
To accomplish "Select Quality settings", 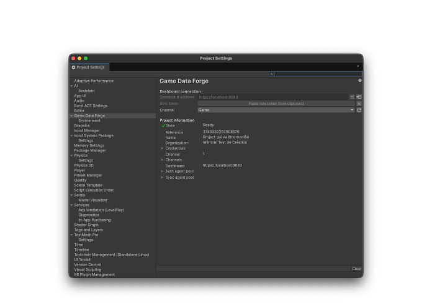I will click(x=80, y=180).
